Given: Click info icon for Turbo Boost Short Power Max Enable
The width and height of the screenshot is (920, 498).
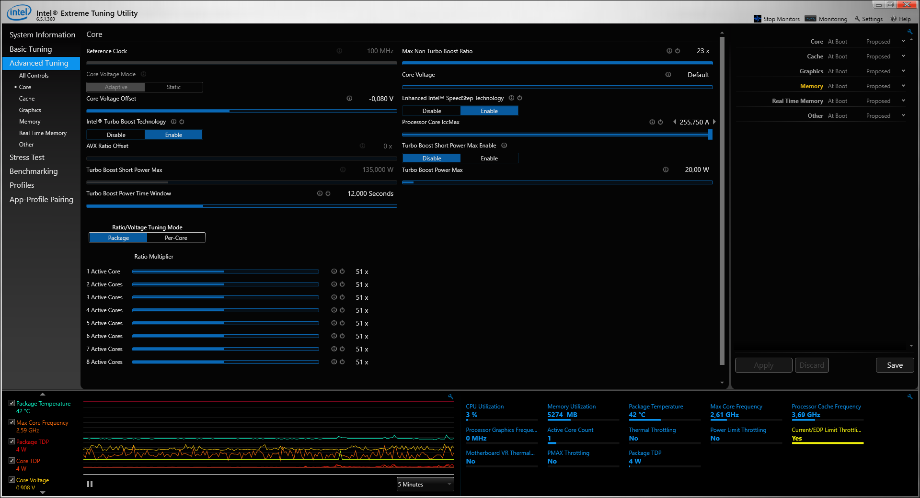Looking at the screenshot, I should pos(504,146).
